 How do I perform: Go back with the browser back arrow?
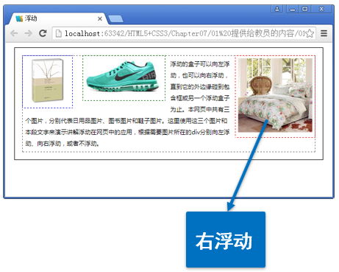[14, 33]
